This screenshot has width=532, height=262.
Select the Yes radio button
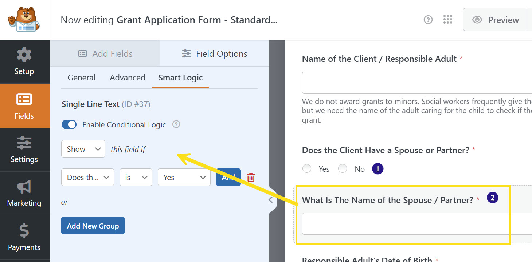click(x=307, y=169)
